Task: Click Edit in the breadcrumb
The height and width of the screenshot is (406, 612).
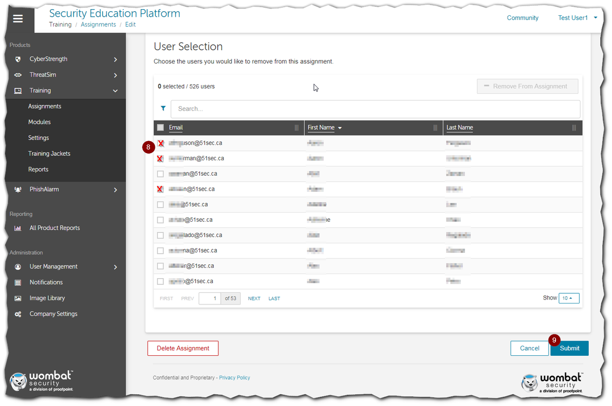Action: [x=131, y=24]
